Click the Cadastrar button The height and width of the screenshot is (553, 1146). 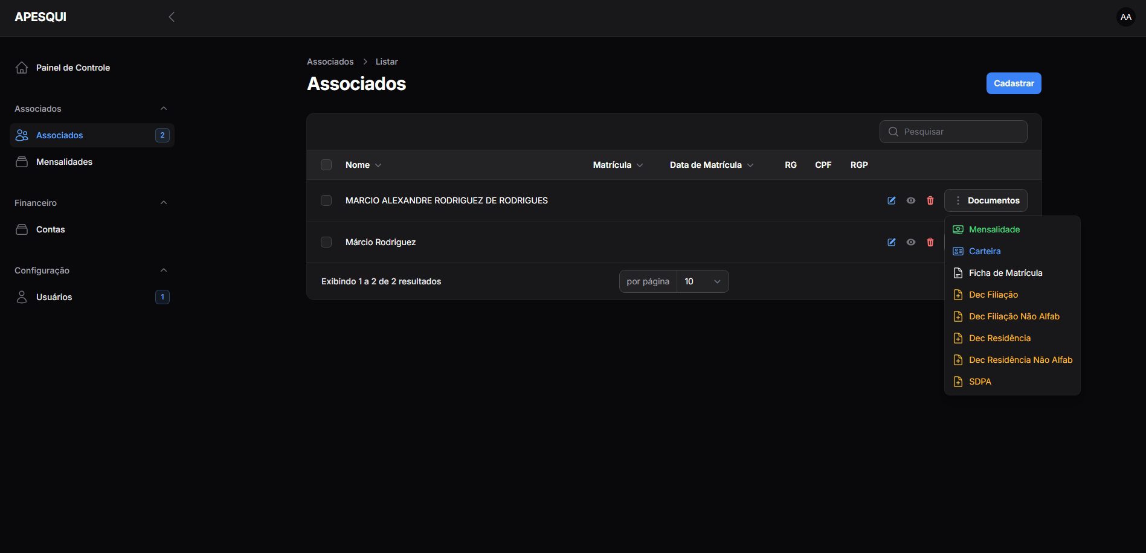coord(1013,83)
